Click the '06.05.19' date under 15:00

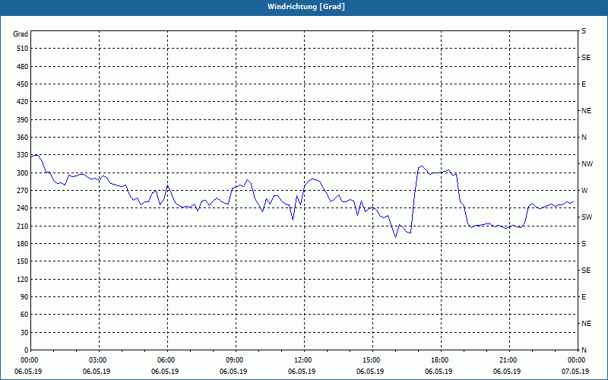coord(370,372)
